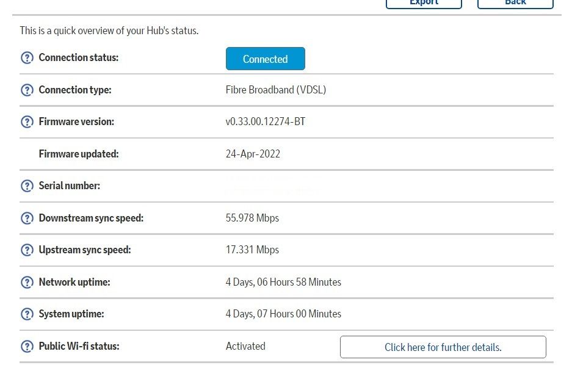Image resolution: width=572 pixels, height=365 pixels.
Task: Click Upstream sync speed help icon
Action: 27,250
